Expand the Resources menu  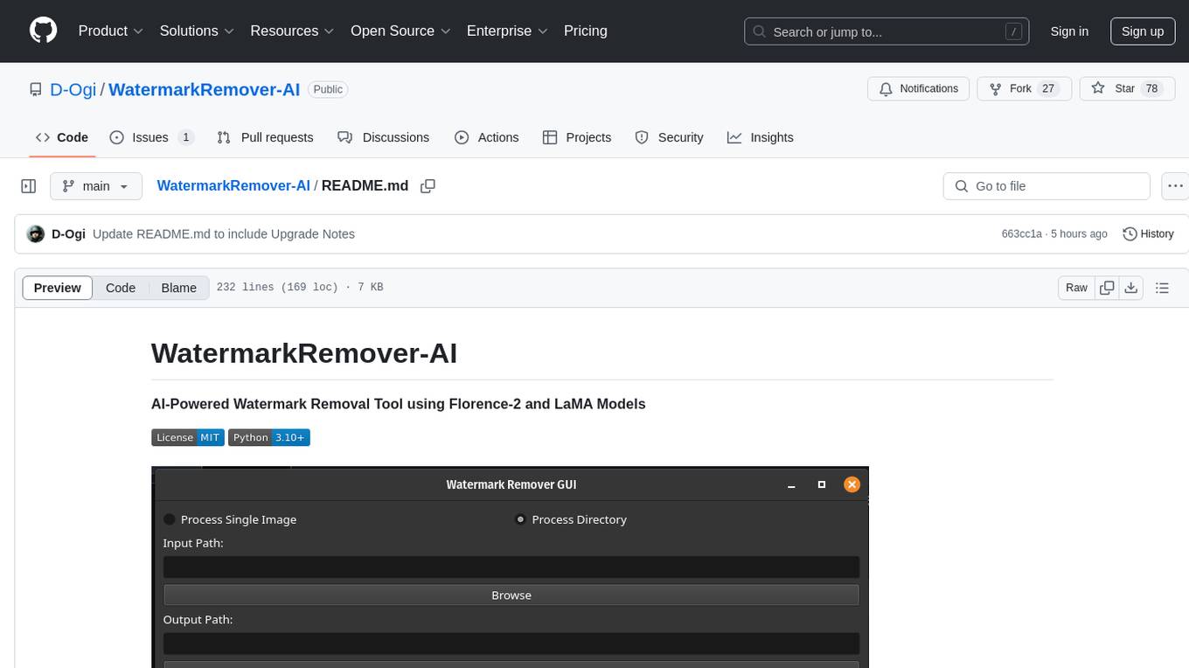click(292, 31)
